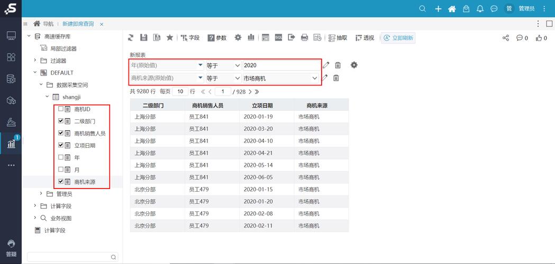Screen dimensions: 555x264
Task: Uncheck the 商机销售人员 field checkbox
Action: coord(61,133)
